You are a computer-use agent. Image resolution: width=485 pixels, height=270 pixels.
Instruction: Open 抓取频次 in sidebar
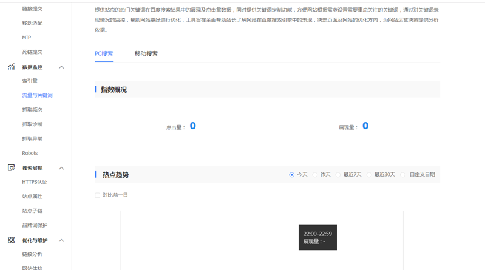click(32, 109)
